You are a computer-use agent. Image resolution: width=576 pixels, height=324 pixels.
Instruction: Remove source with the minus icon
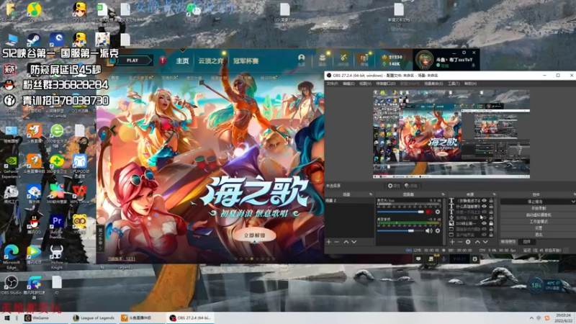[x=460, y=242]
